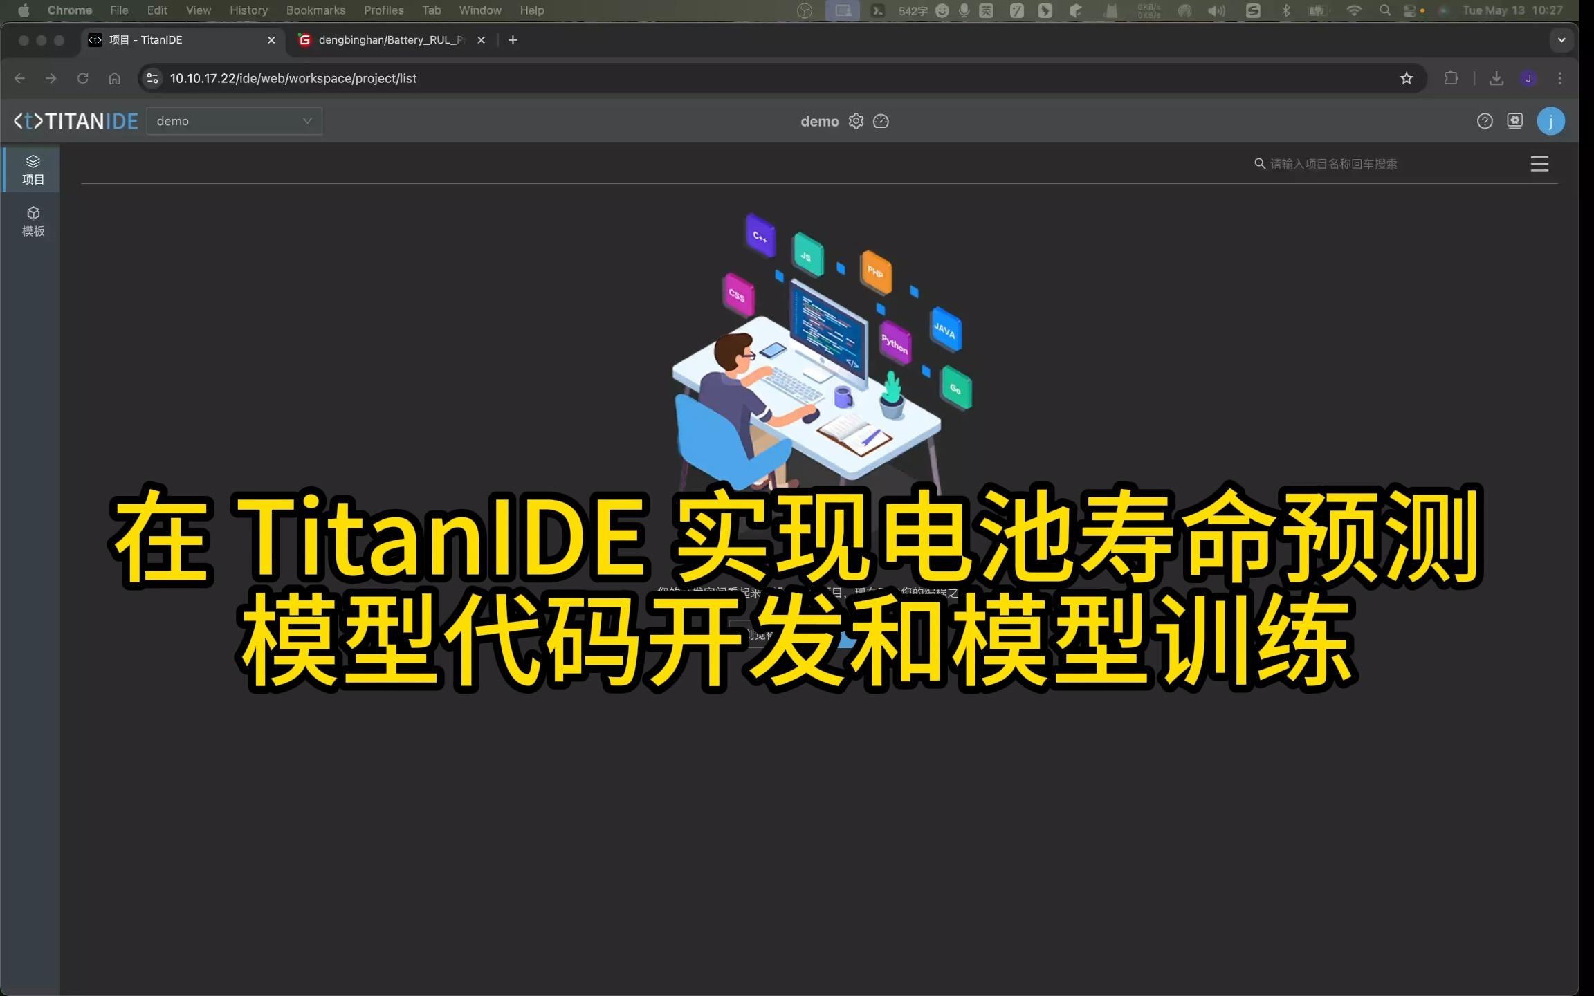Screen dimensions: 1594x996
Task: Open the 项目 sidebar section
Action: click(33, 169)
